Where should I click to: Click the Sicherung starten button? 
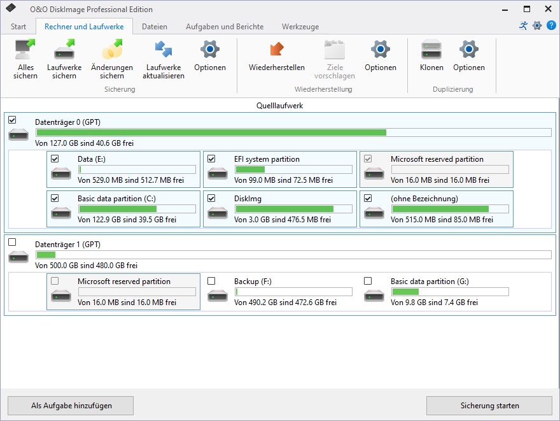489,406
